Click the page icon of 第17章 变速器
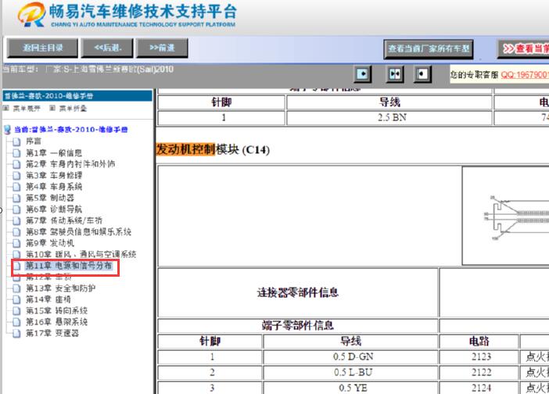This screenshot has width=549, height=394. (16, 333)
